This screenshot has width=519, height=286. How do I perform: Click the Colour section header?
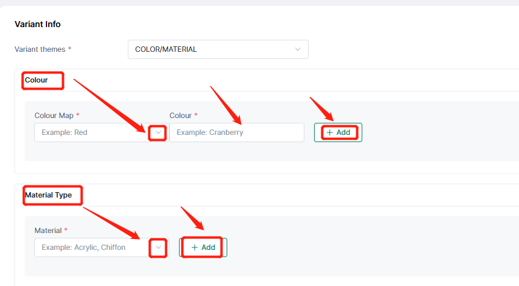click(36, 80)
